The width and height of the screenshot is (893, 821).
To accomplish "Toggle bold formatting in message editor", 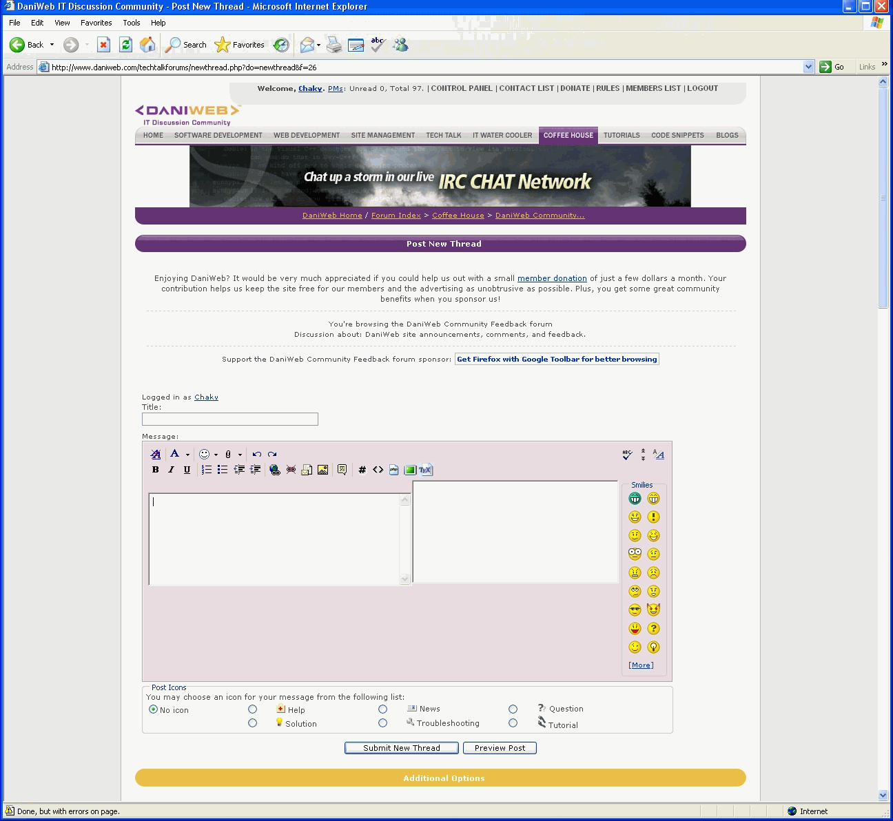I will pyautogui.click(x=156, y=470).
